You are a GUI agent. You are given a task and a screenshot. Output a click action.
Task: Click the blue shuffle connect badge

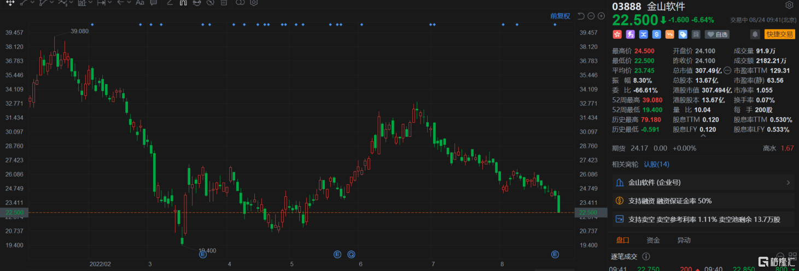coord(643,34)
